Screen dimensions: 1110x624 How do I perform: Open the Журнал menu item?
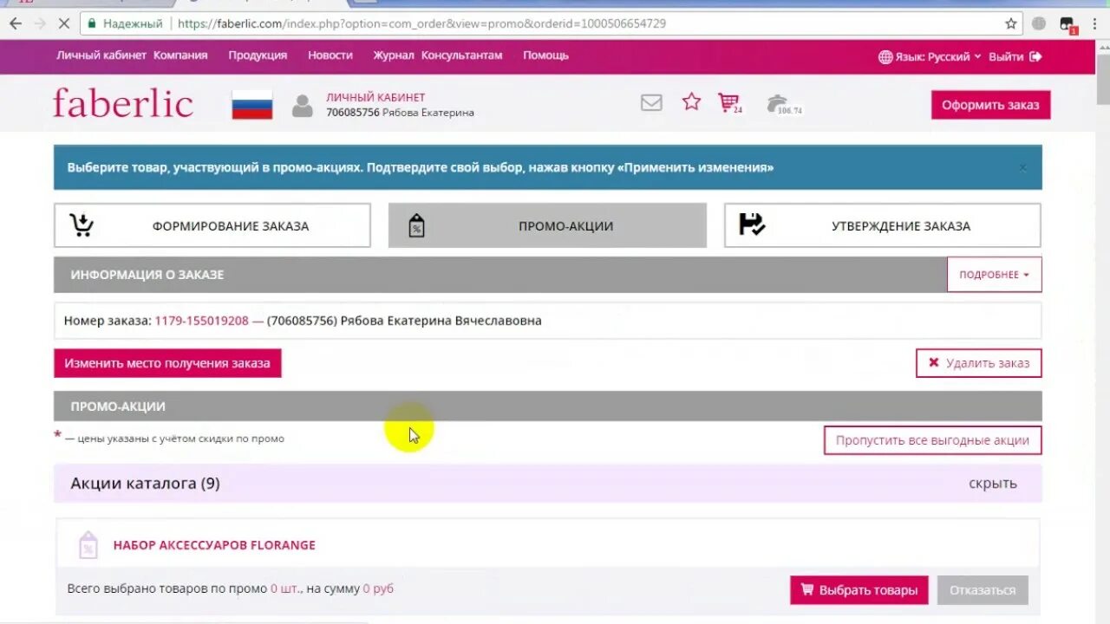[394, 55]
